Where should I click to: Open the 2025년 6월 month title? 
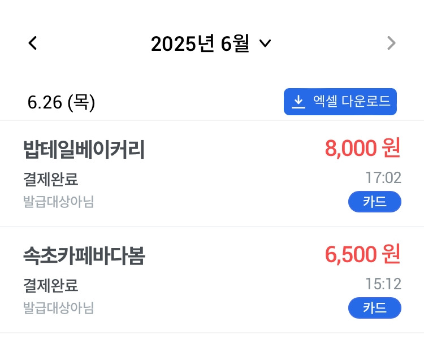[x=200, y=44]
